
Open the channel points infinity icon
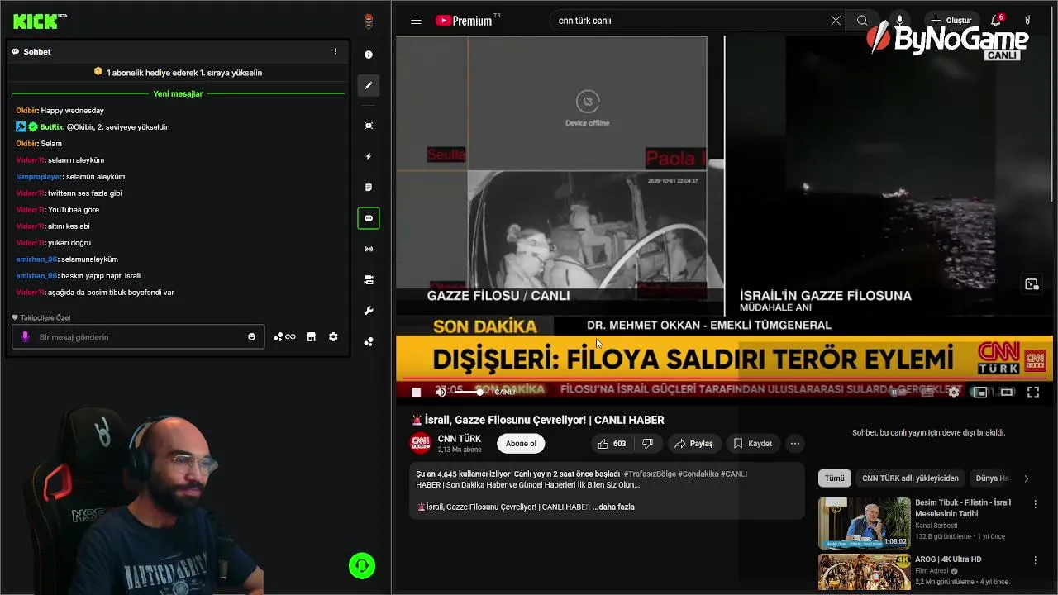[284, 336]
